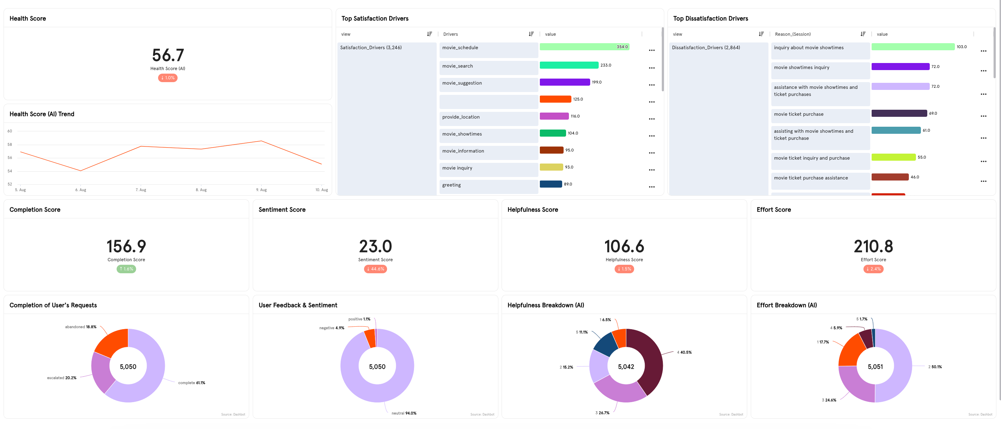Image resolution: width=1001 pixels, height=429 pixels.
Task: Sort the view column in Dissatisfaction Drivers
Action: coord(761,34)
